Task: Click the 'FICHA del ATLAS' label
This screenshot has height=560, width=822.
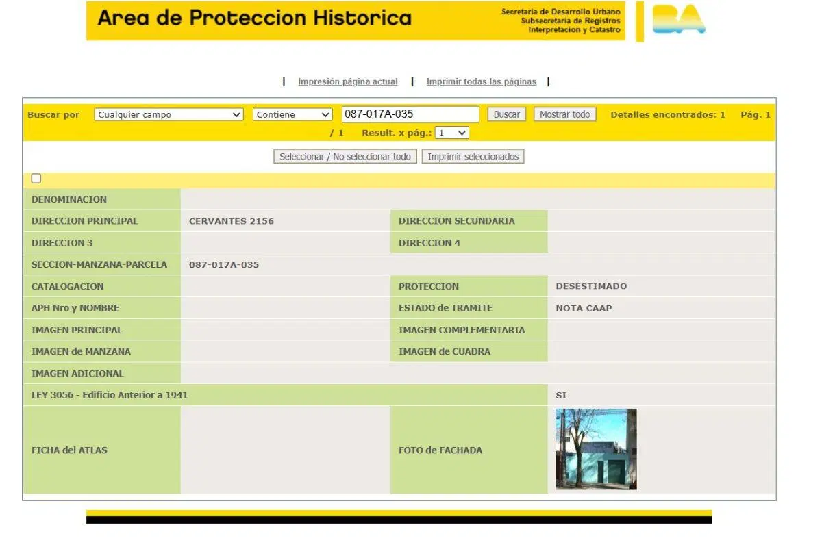Action: point(69,450)
